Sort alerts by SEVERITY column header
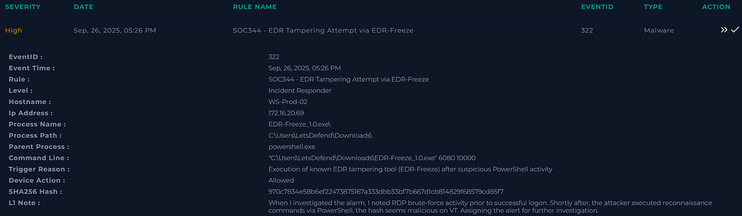 (x=23, y=7)
